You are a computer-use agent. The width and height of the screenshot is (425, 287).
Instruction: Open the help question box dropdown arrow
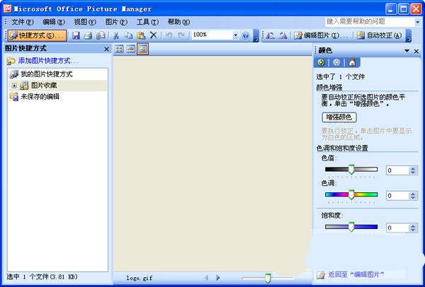pyautogui.click(x=417, y=22)
